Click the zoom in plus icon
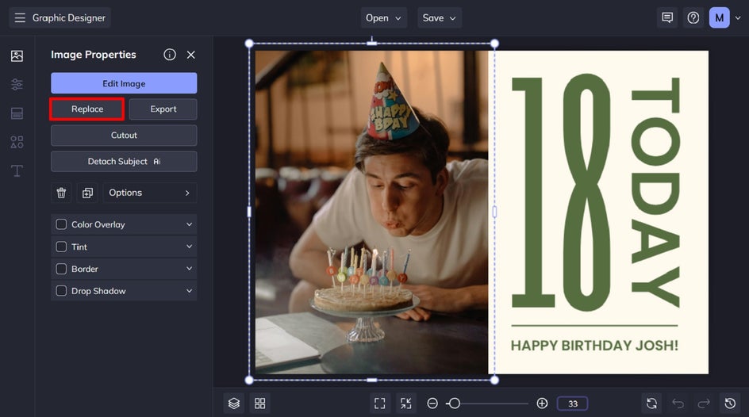Screen dimensions: 749x417 [x=542, y=404]
